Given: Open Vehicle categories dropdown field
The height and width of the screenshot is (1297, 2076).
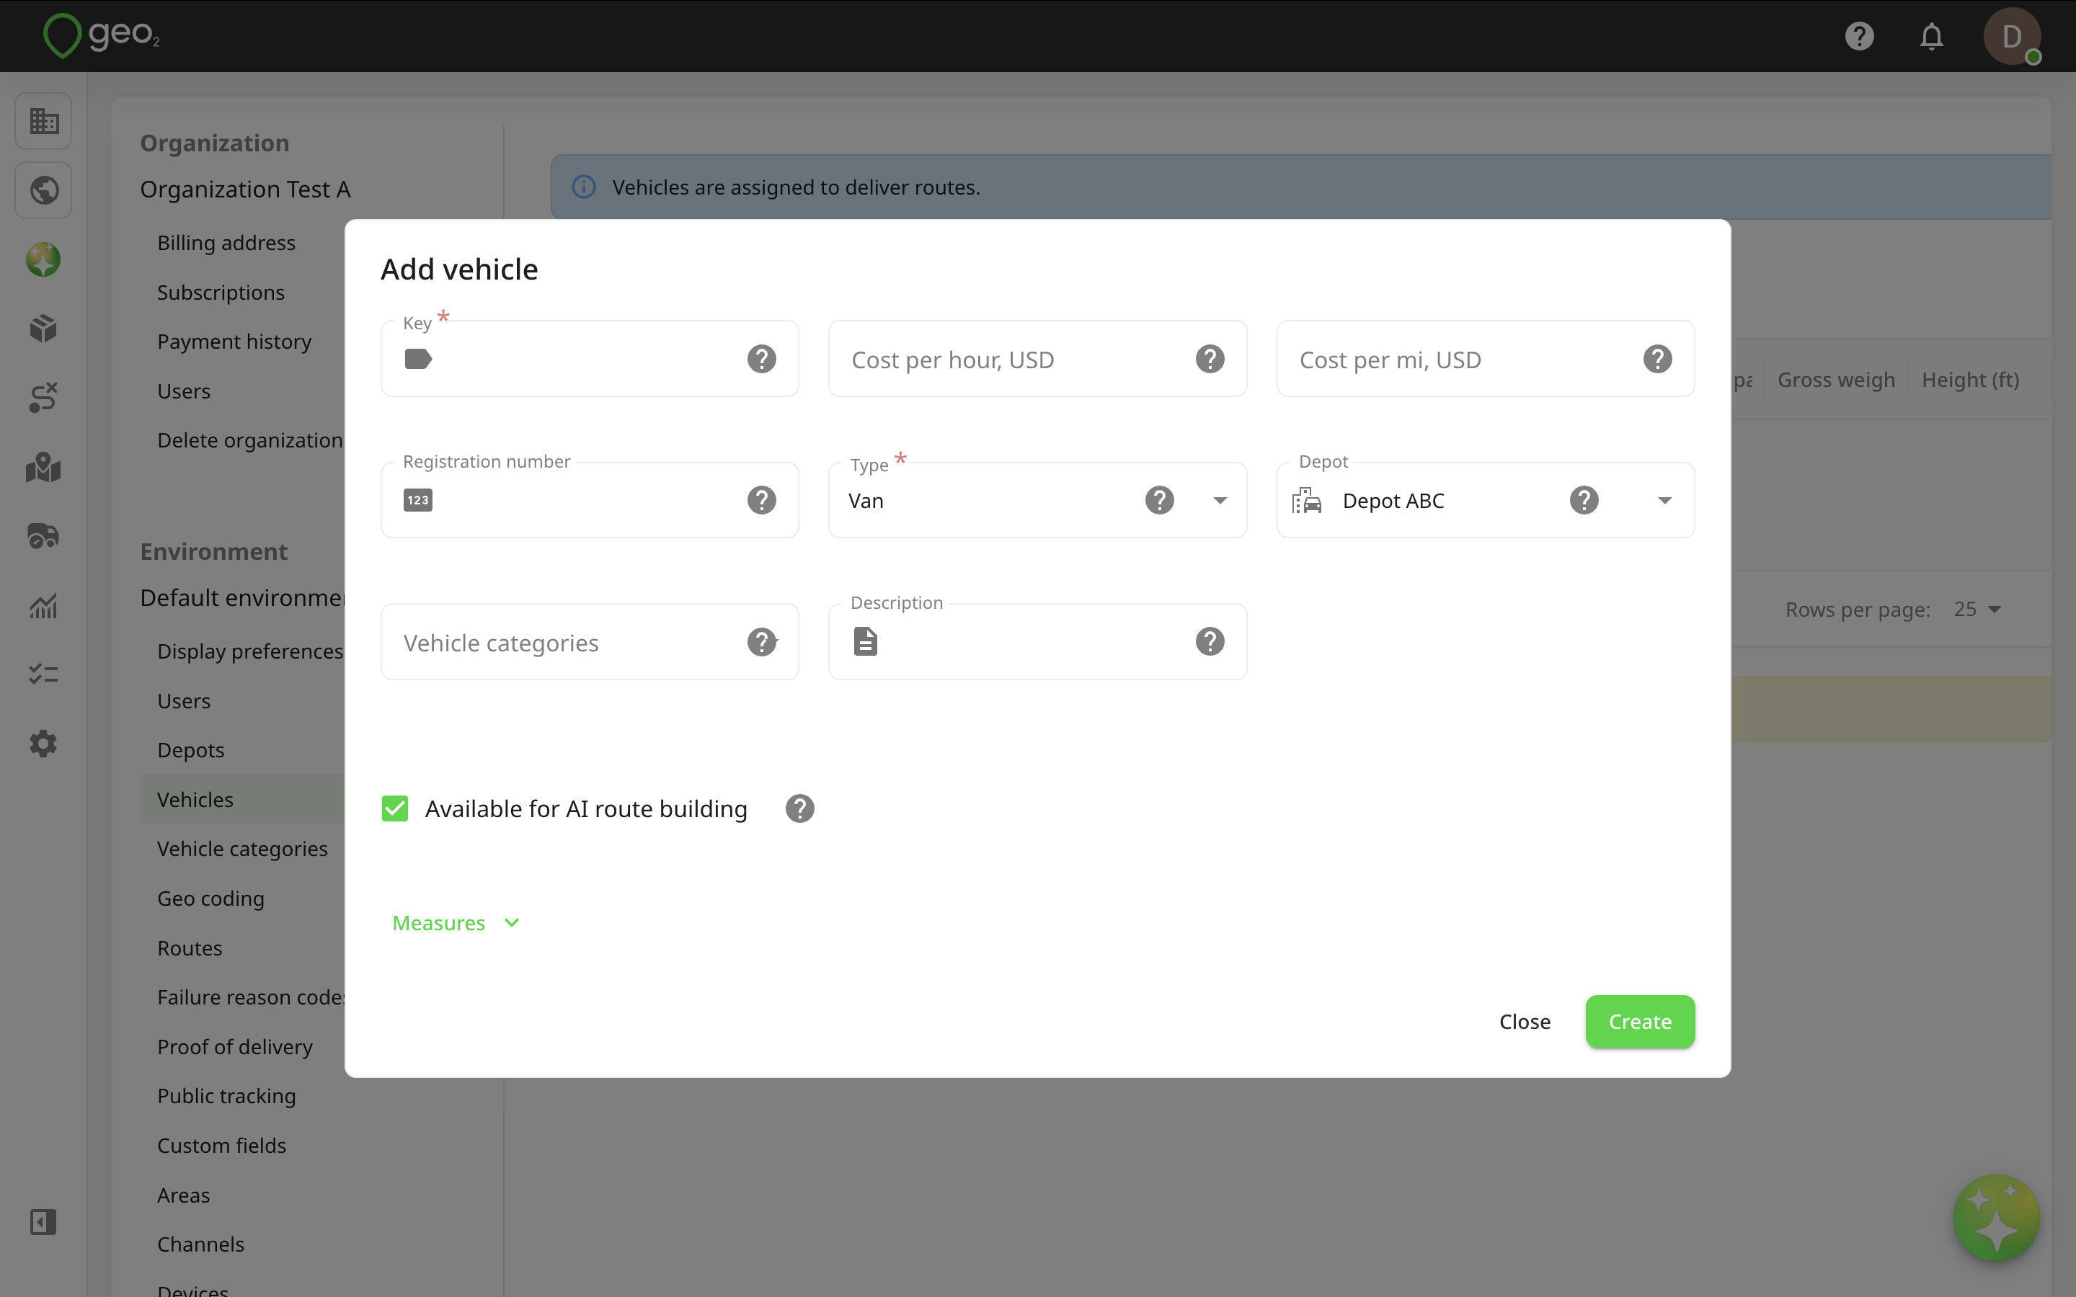Looking at the screenshot, I should point(590,641).
